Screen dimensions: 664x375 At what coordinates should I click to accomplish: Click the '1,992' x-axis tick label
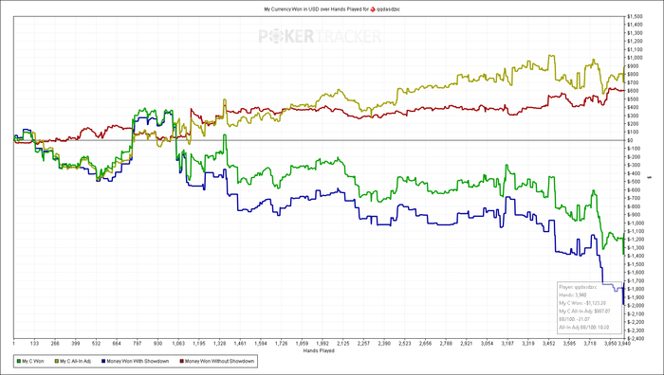point(323,344)
